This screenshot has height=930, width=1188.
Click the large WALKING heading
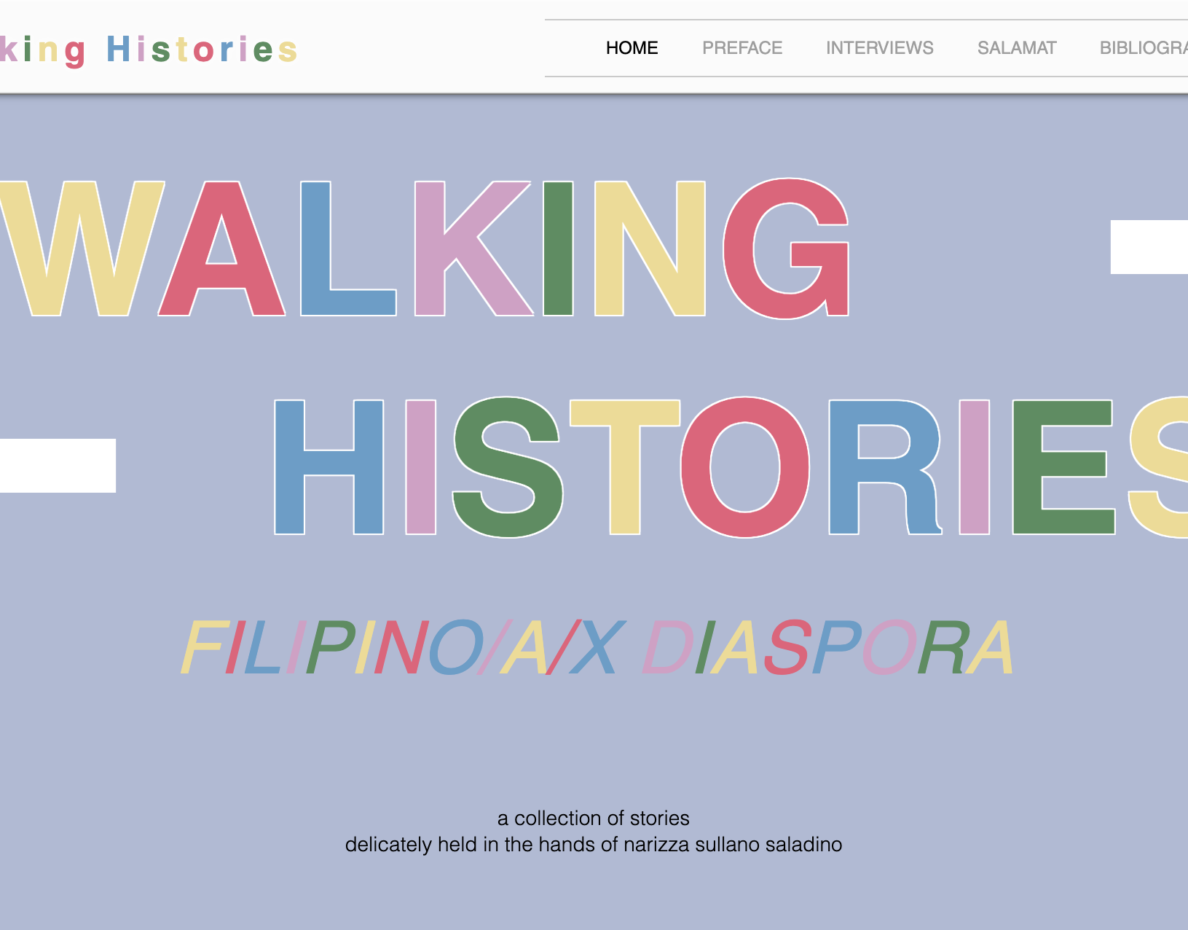tap(425, 249)
